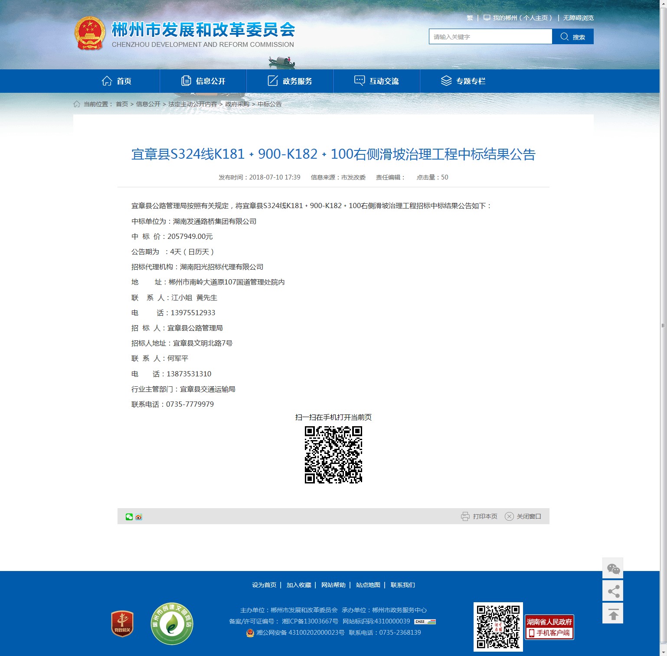
Task: Open the 政务服务 navigation menu item
Action: [290, 81]
